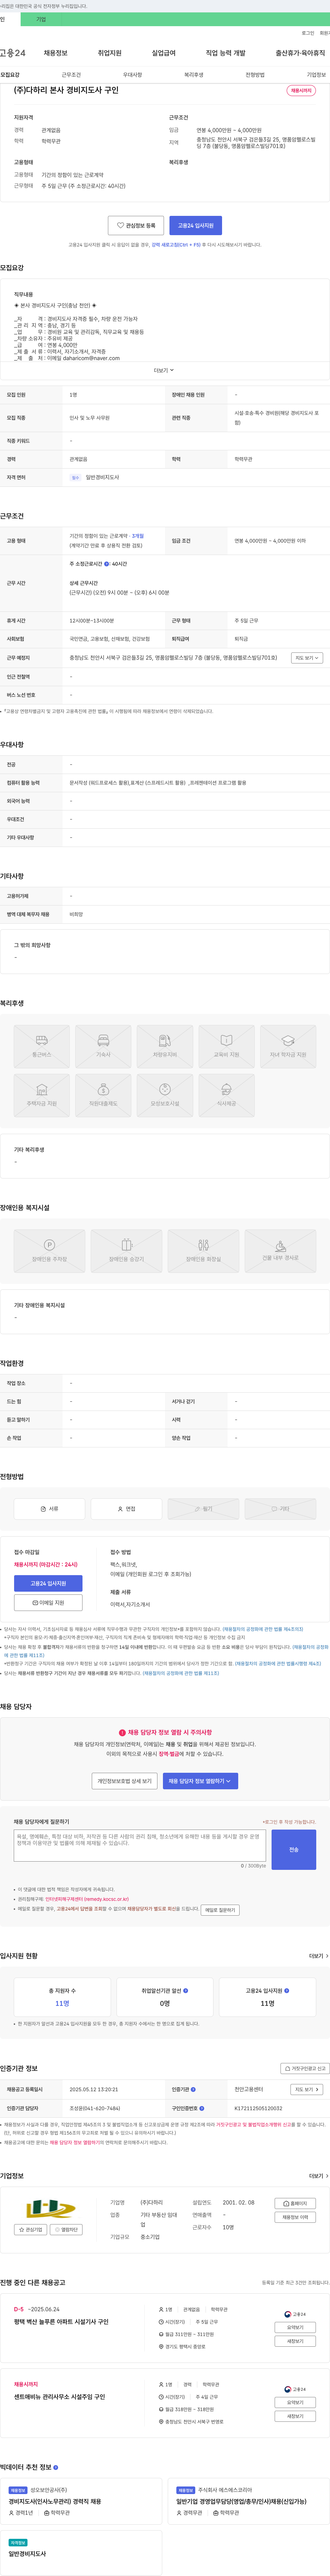Open 지도 보기 dropdown for 근무예정지
This screenshot has width=330, height=2576.
pyautogui.click(x=307, y=658)
